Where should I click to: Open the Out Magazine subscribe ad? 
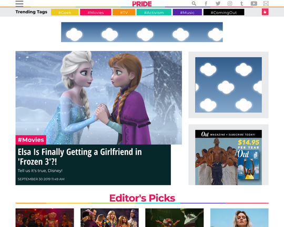(x=228, y=157)
